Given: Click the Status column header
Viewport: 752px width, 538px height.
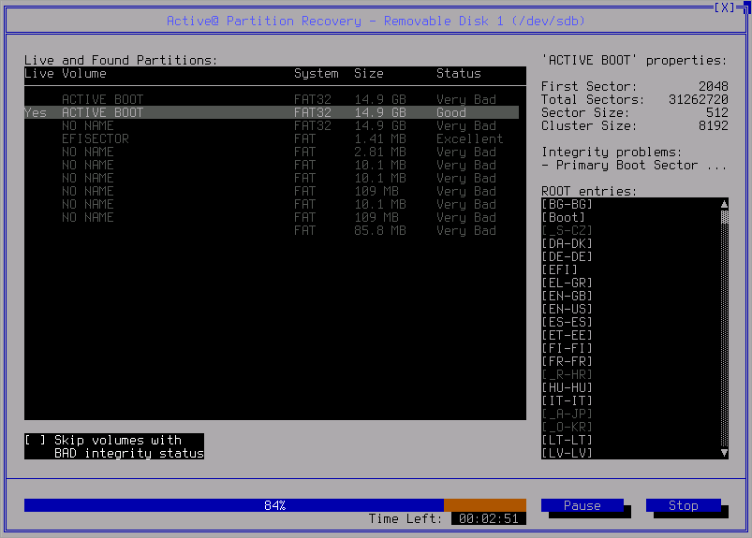Looking at the screenshot, I should point(459,73).
